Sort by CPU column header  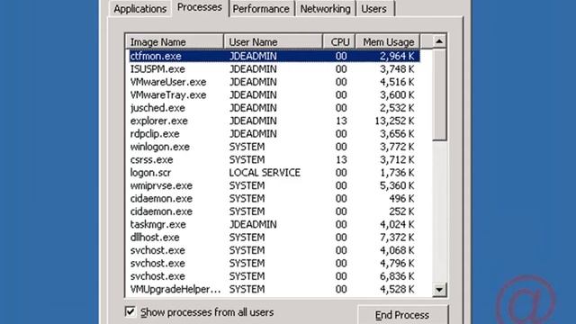[339, 42]
